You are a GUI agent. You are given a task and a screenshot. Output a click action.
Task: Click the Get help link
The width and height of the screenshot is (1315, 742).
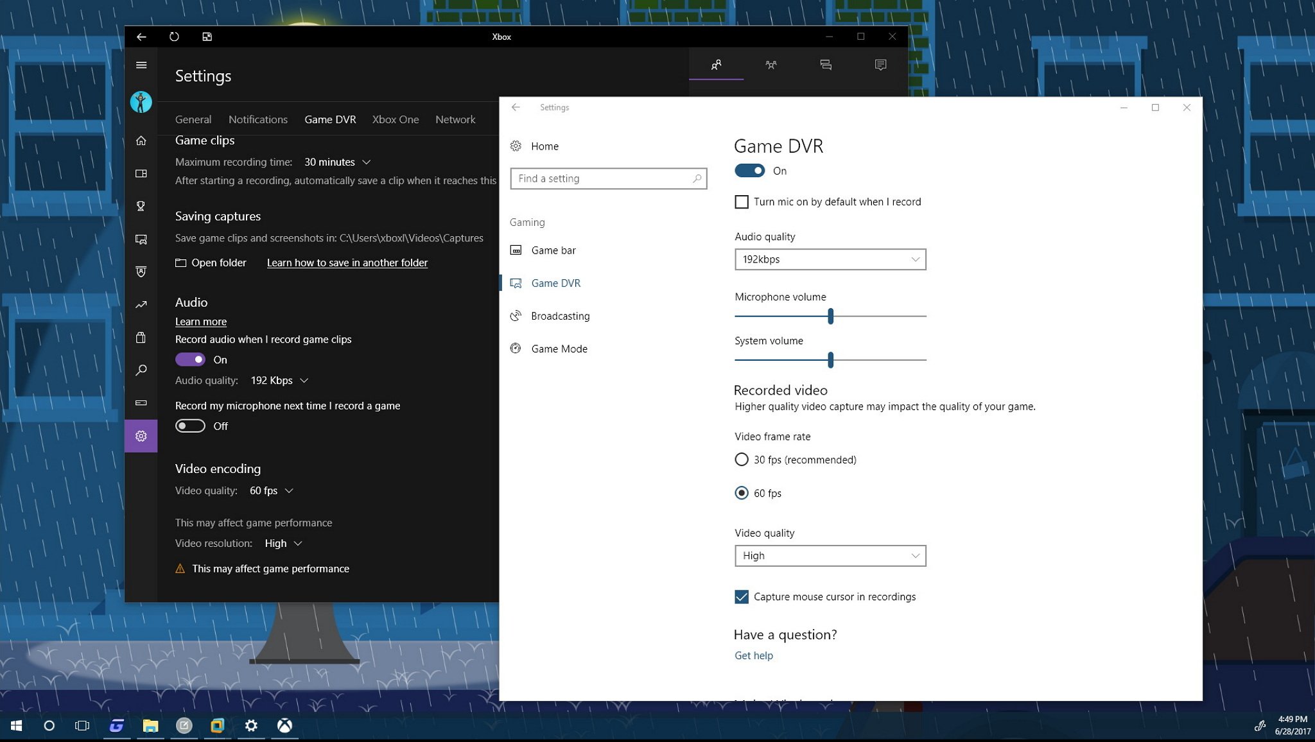pyautogui.click(x=753, y=655)
